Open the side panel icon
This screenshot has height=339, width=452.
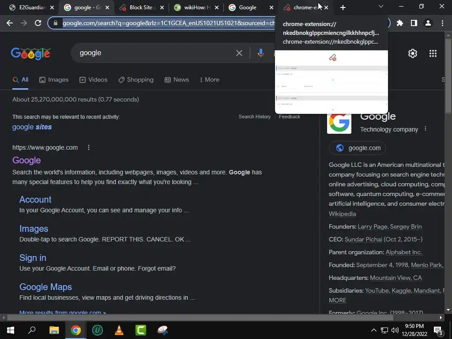pyautogui.click(x=414, y=23)
